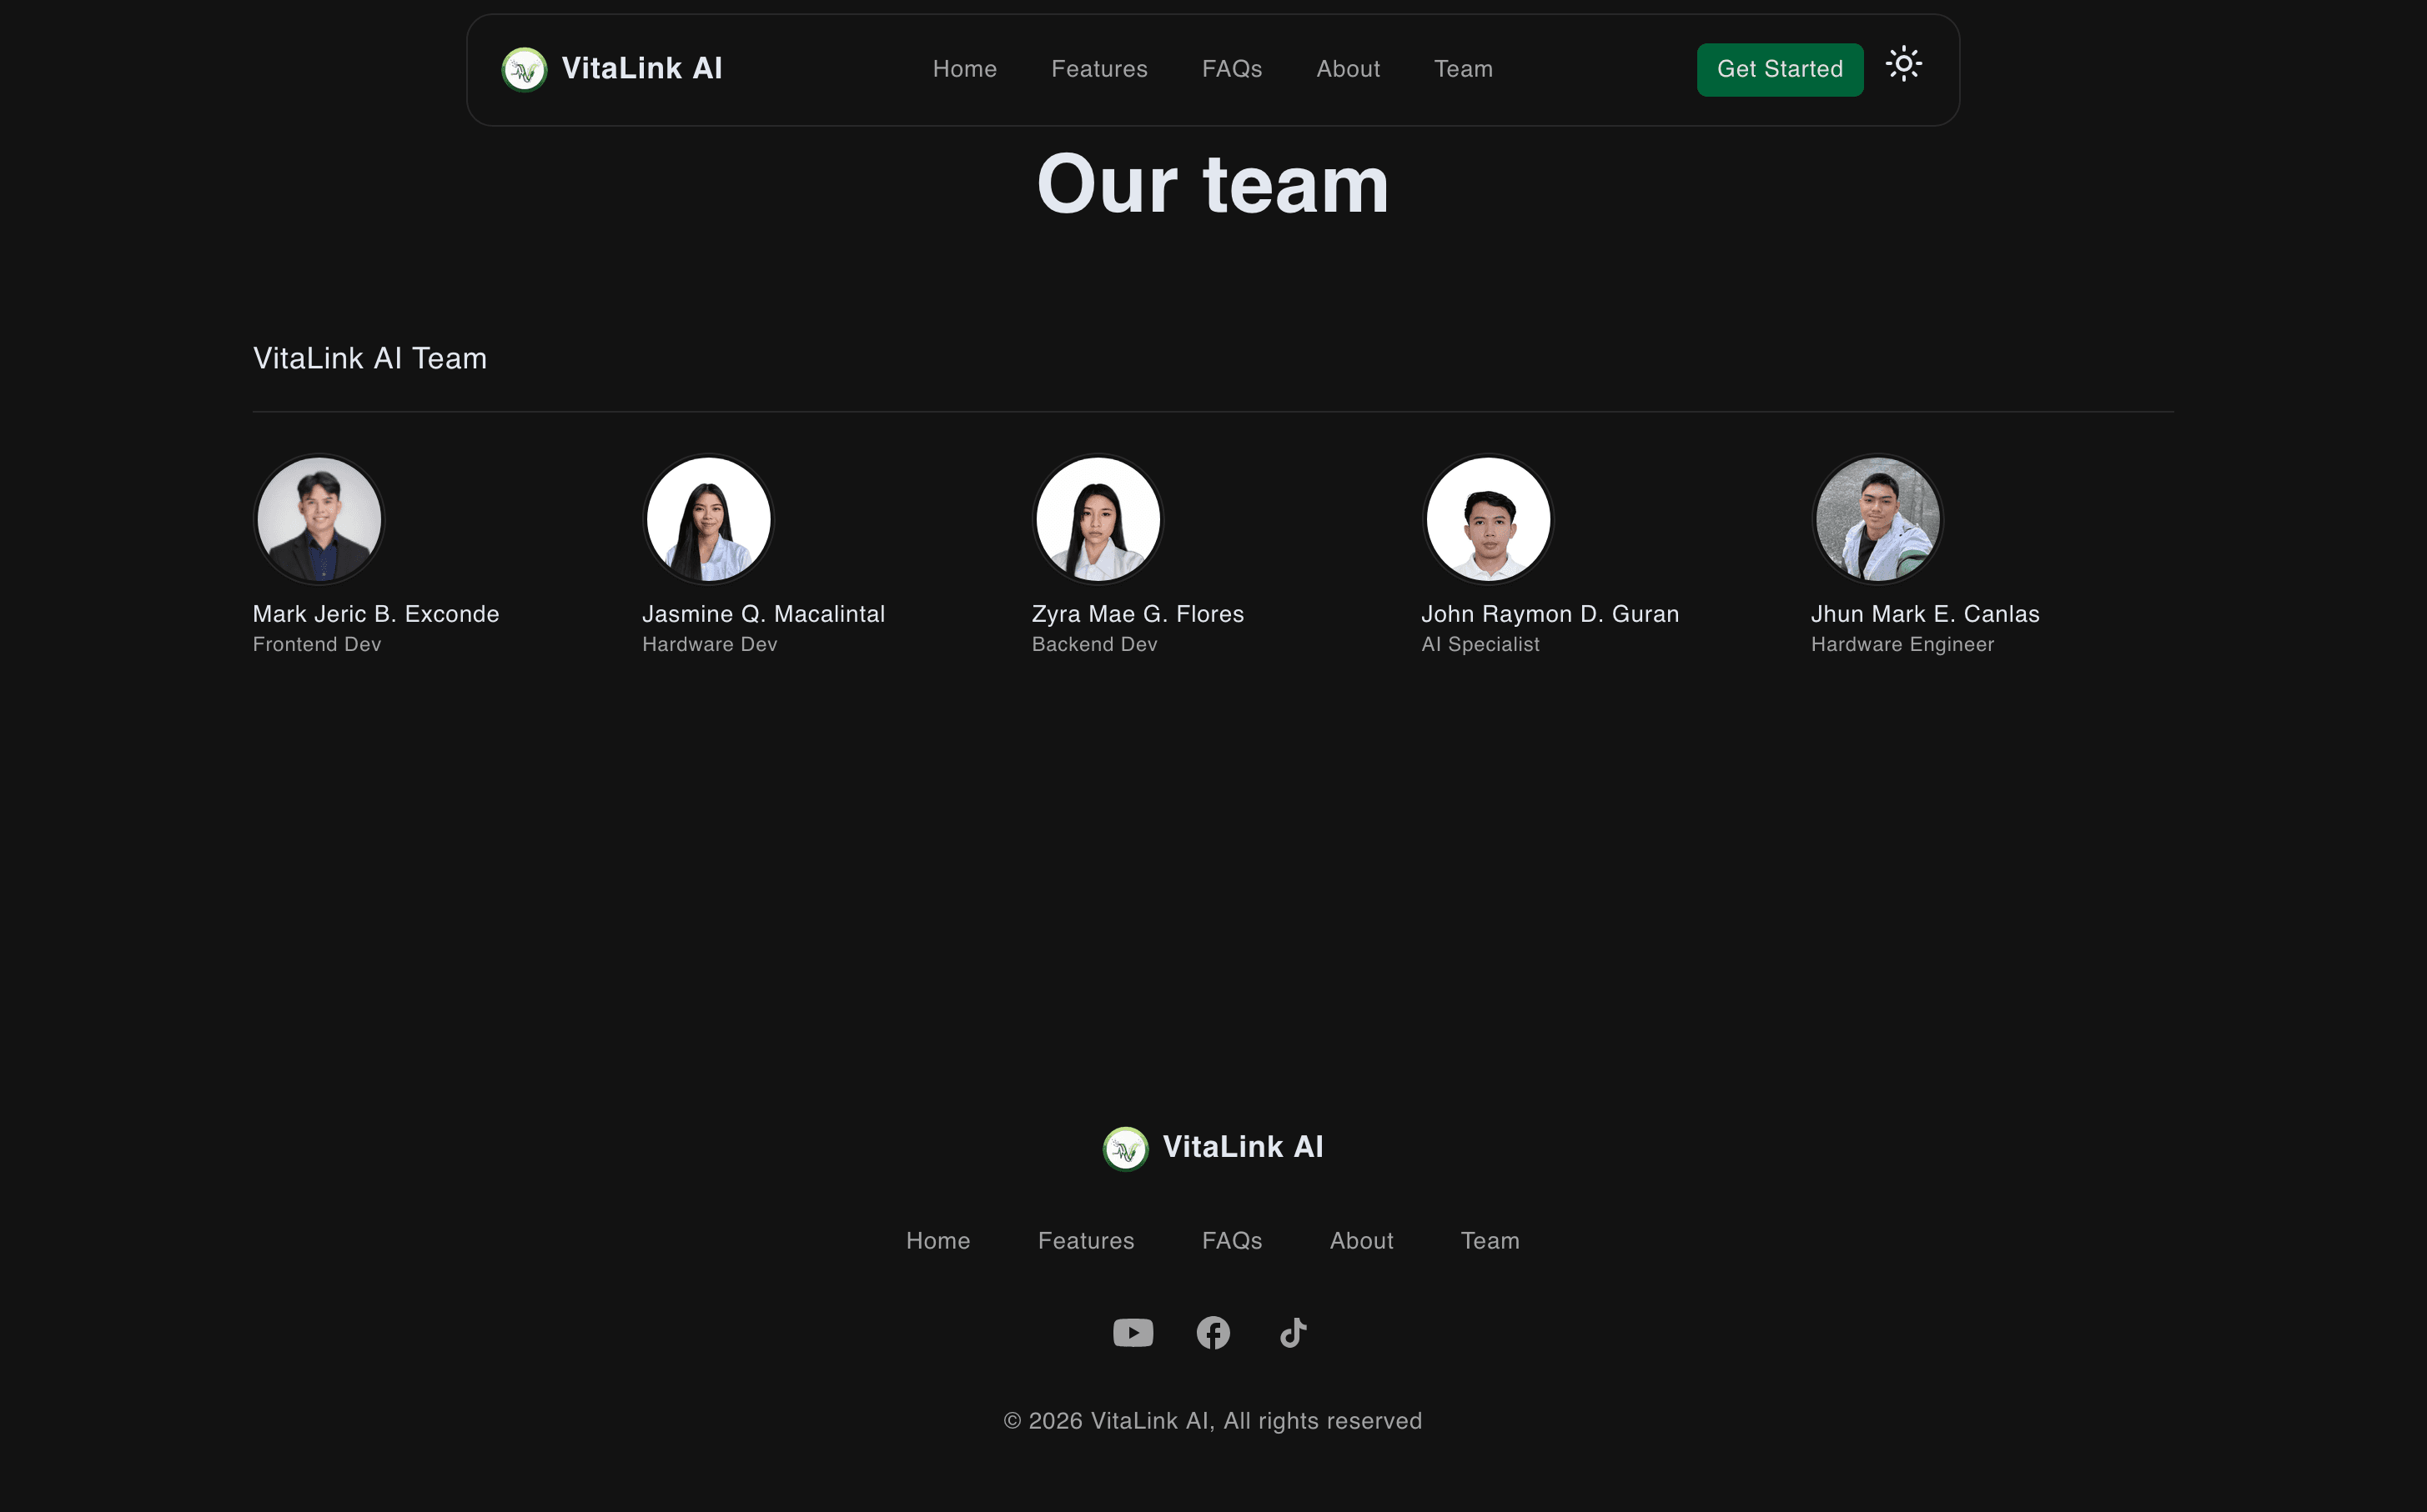Open Features in the top navigation
The image size is (2427, 1512).
pyautogui.click(x=1099, y=69)
